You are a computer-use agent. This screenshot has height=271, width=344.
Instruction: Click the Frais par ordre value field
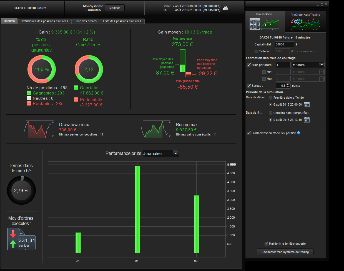[x=283, y=65]
